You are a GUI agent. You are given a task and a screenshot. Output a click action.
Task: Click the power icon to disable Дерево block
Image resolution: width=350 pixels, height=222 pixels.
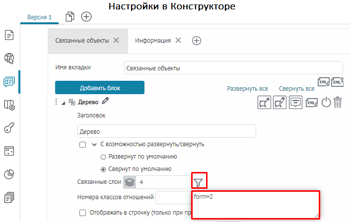326,103
